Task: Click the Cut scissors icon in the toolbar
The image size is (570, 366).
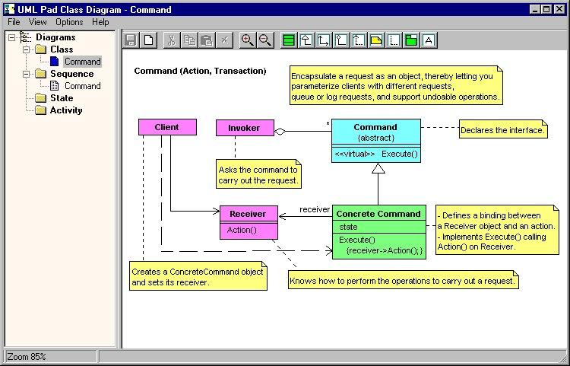Action: coord(172,40)
